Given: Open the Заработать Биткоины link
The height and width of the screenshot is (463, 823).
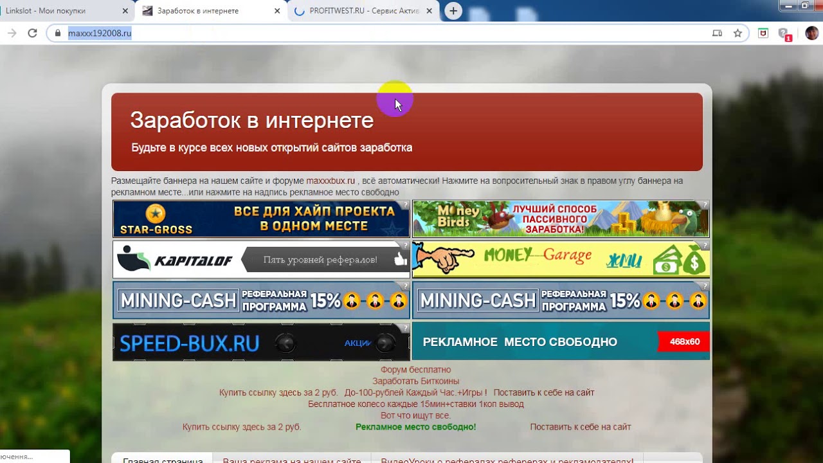Looking at the screenshot, I should tap(415, 381).
